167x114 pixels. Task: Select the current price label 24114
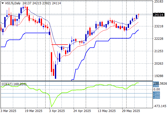click(x=159, y=15)
